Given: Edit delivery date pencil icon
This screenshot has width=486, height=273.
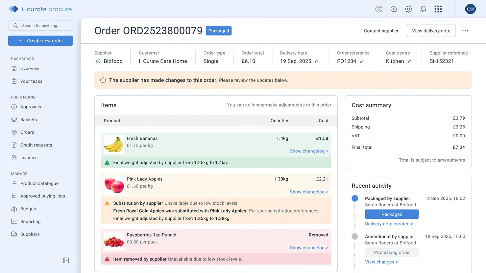Looking at the screenshot, I should (x=317, y=61).
